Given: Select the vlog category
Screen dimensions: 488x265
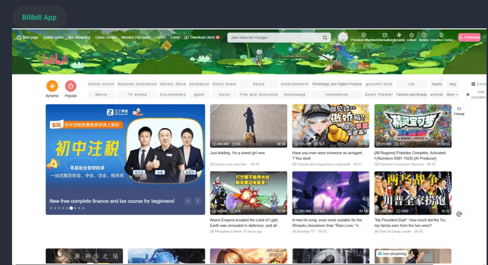Looking at the screenshot, I should pyautogui.click(x=452, y=84).
